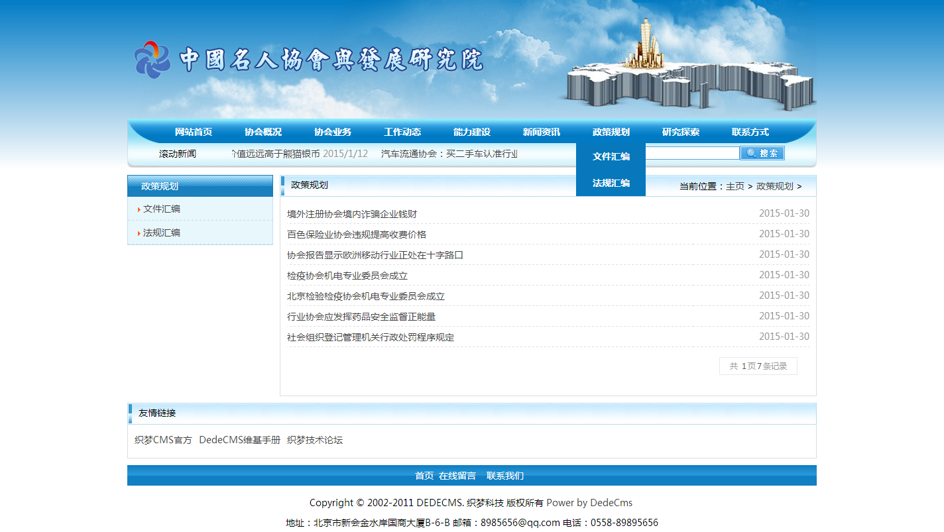The height and width of the screenshot is (532, 944).
Task: Select 文件汇编 in the open dropdown
Action: pyautogui.click(x=611, y=157)
